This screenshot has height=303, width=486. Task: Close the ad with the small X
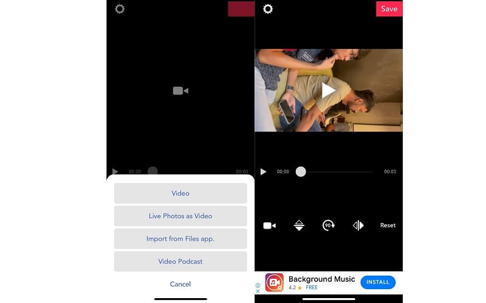258,291
